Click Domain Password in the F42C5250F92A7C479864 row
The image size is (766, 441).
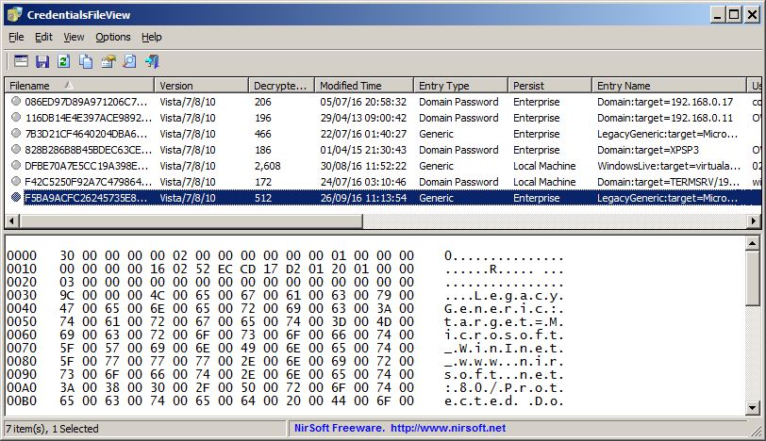(458, 182)
